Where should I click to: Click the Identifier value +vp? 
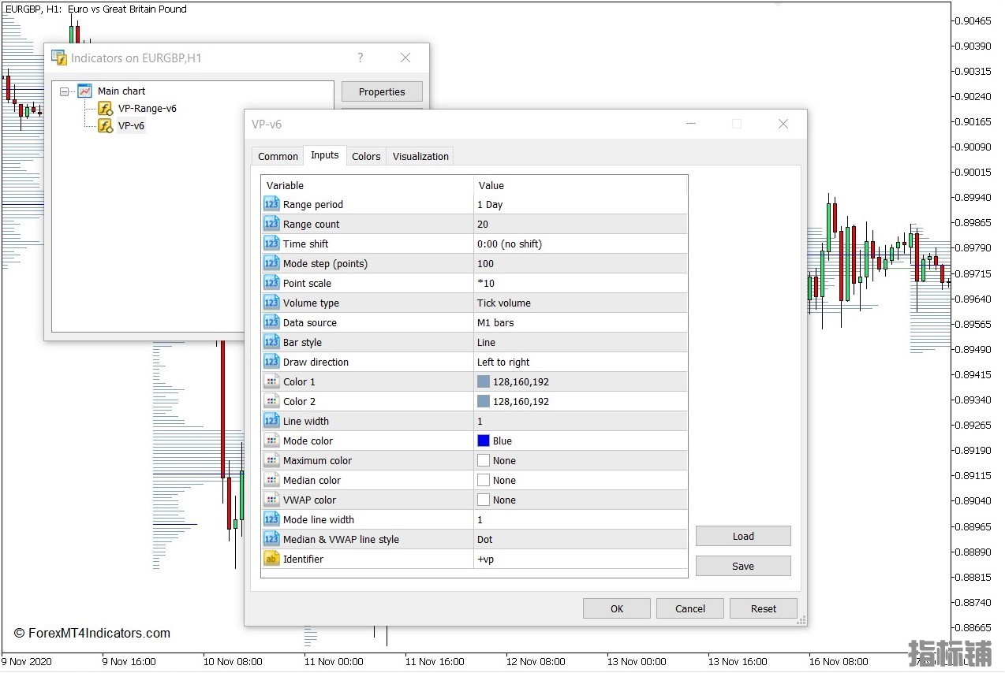(x=485, y=559)
